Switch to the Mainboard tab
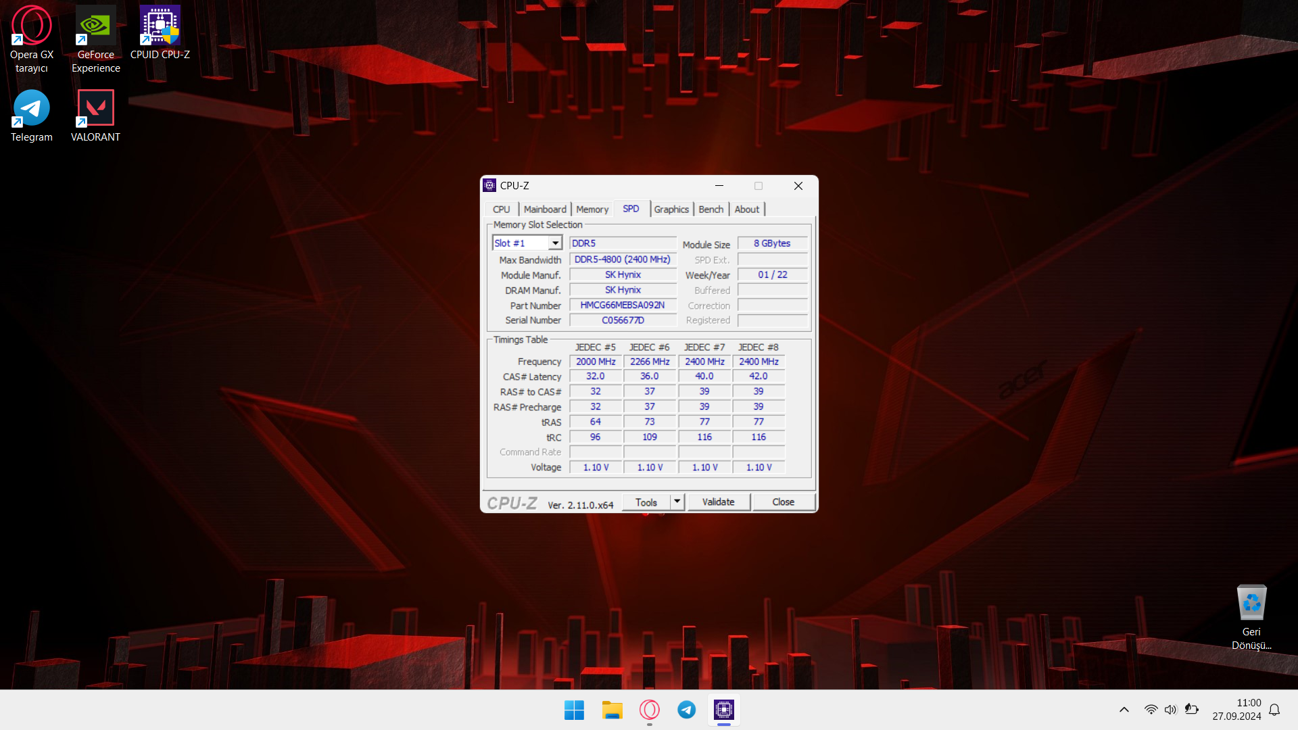The image size is (1298, 730). 545,210
